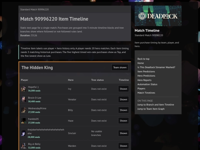Click No usable branches status

coord(97,133)
